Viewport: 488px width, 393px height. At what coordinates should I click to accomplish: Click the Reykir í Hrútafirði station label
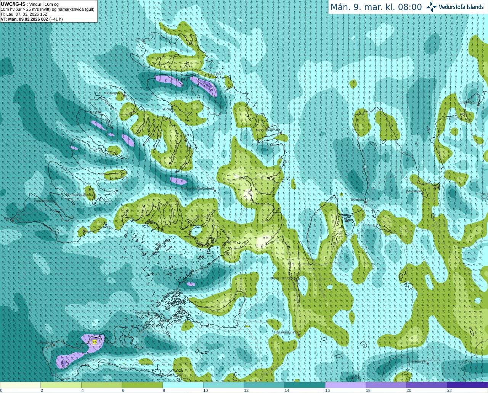tap(283, 278)
